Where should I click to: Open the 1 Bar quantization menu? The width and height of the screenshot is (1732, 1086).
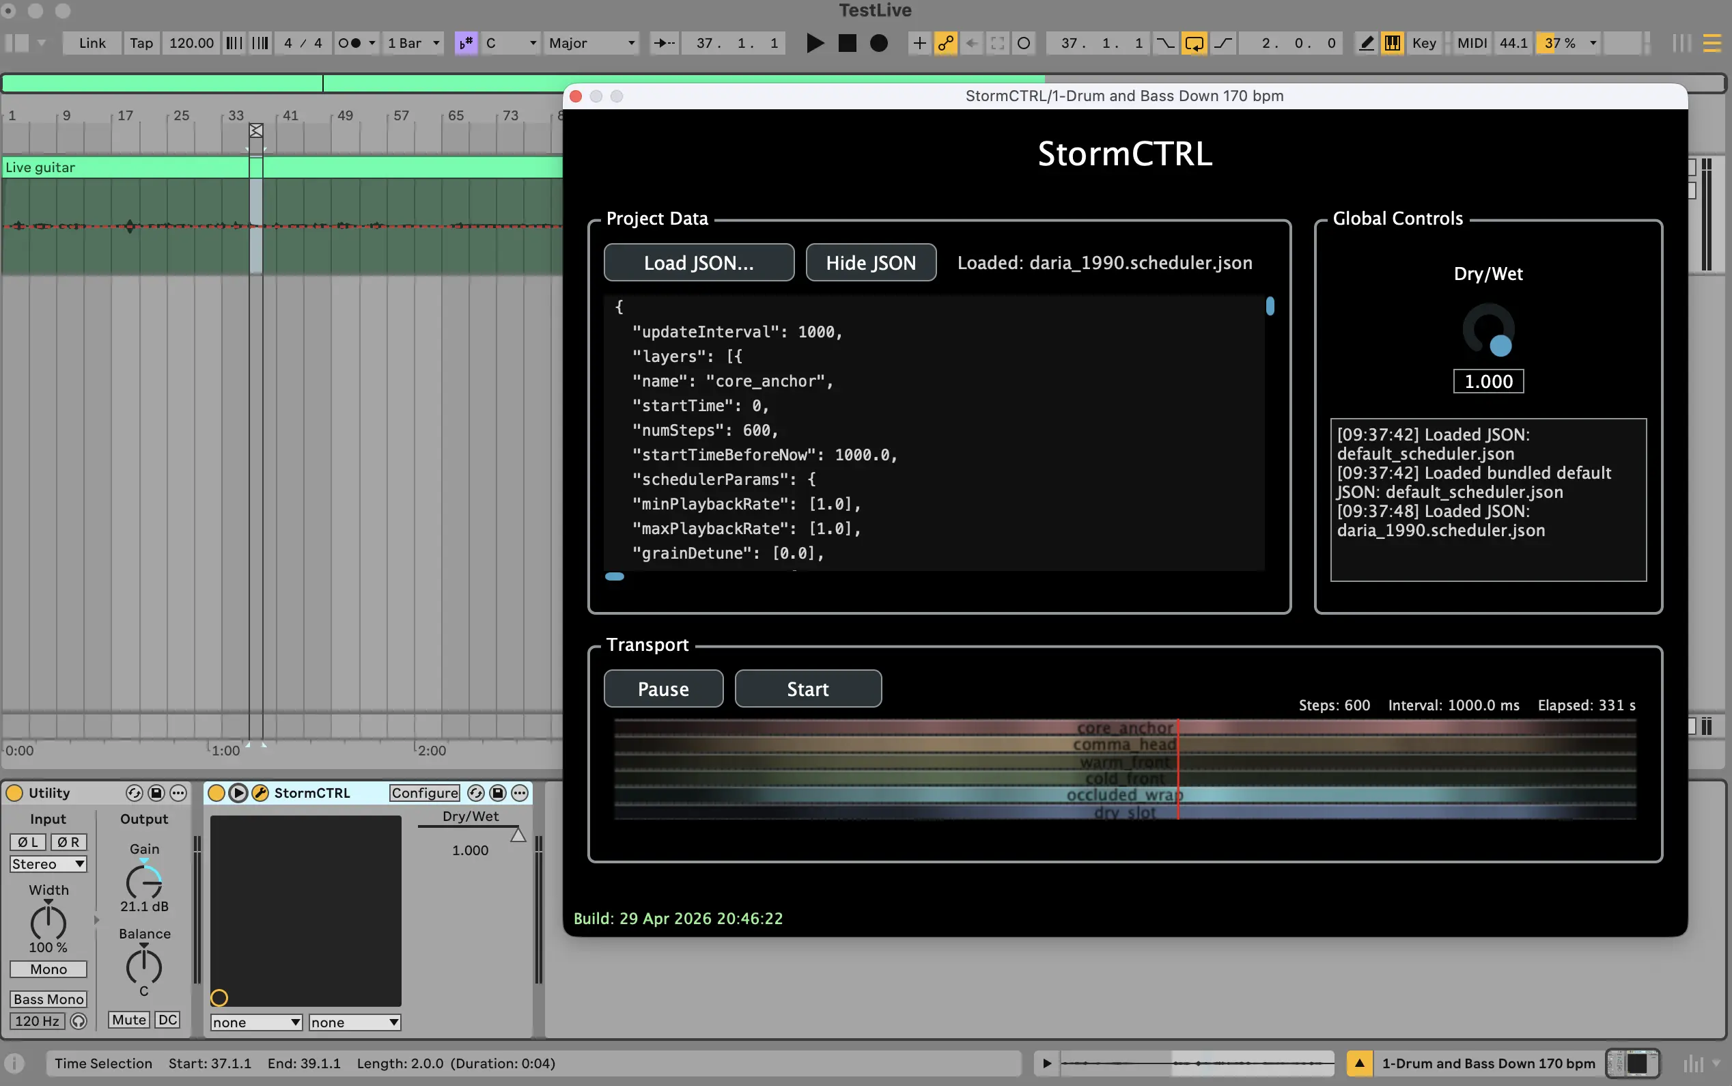[x=414, y=43]
